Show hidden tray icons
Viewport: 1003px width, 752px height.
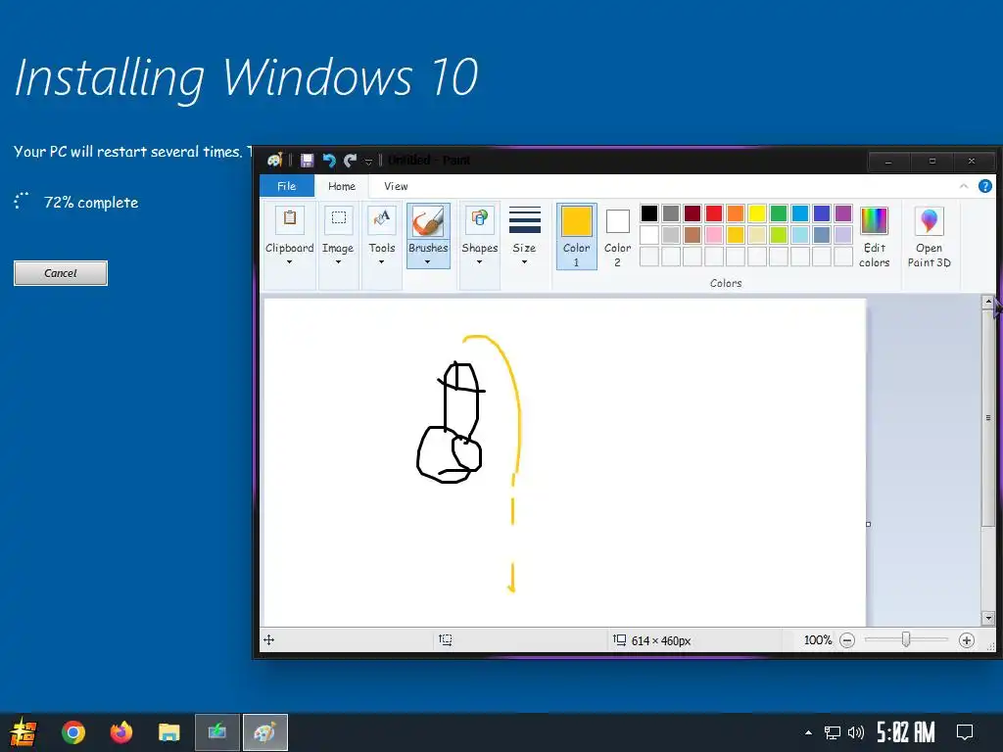coord(808,732)
